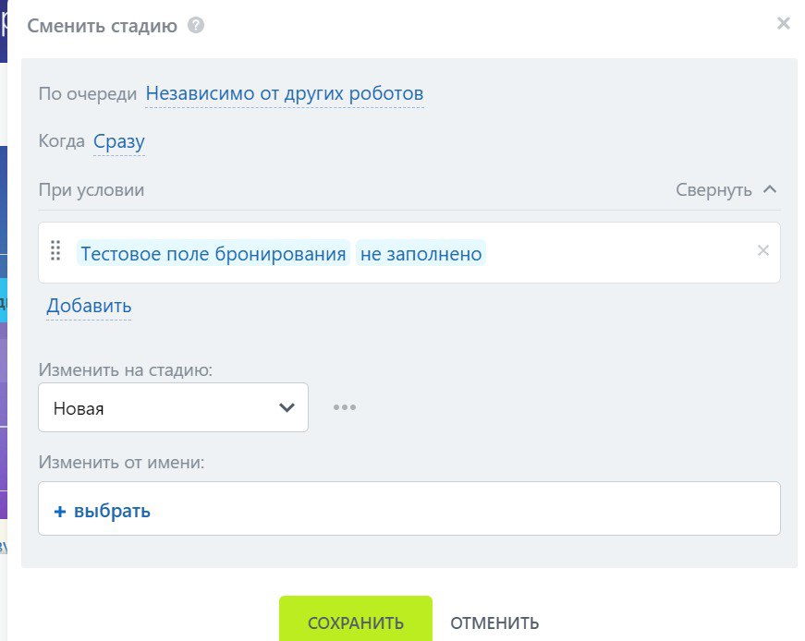Click Добавить to add a condition
Screen dimensions: 805x641
(x=89, y=306)
